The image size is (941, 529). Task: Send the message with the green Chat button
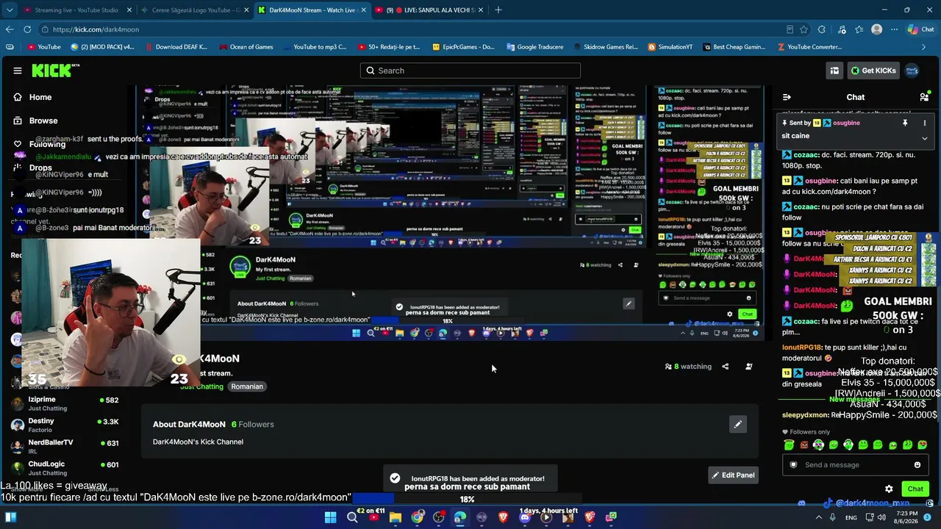point(915,489)
